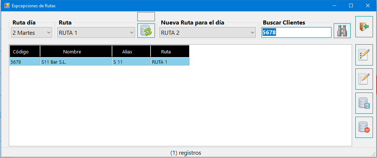Delete using the database minus icon
This screenshot has width=377, height=158.
364,127
